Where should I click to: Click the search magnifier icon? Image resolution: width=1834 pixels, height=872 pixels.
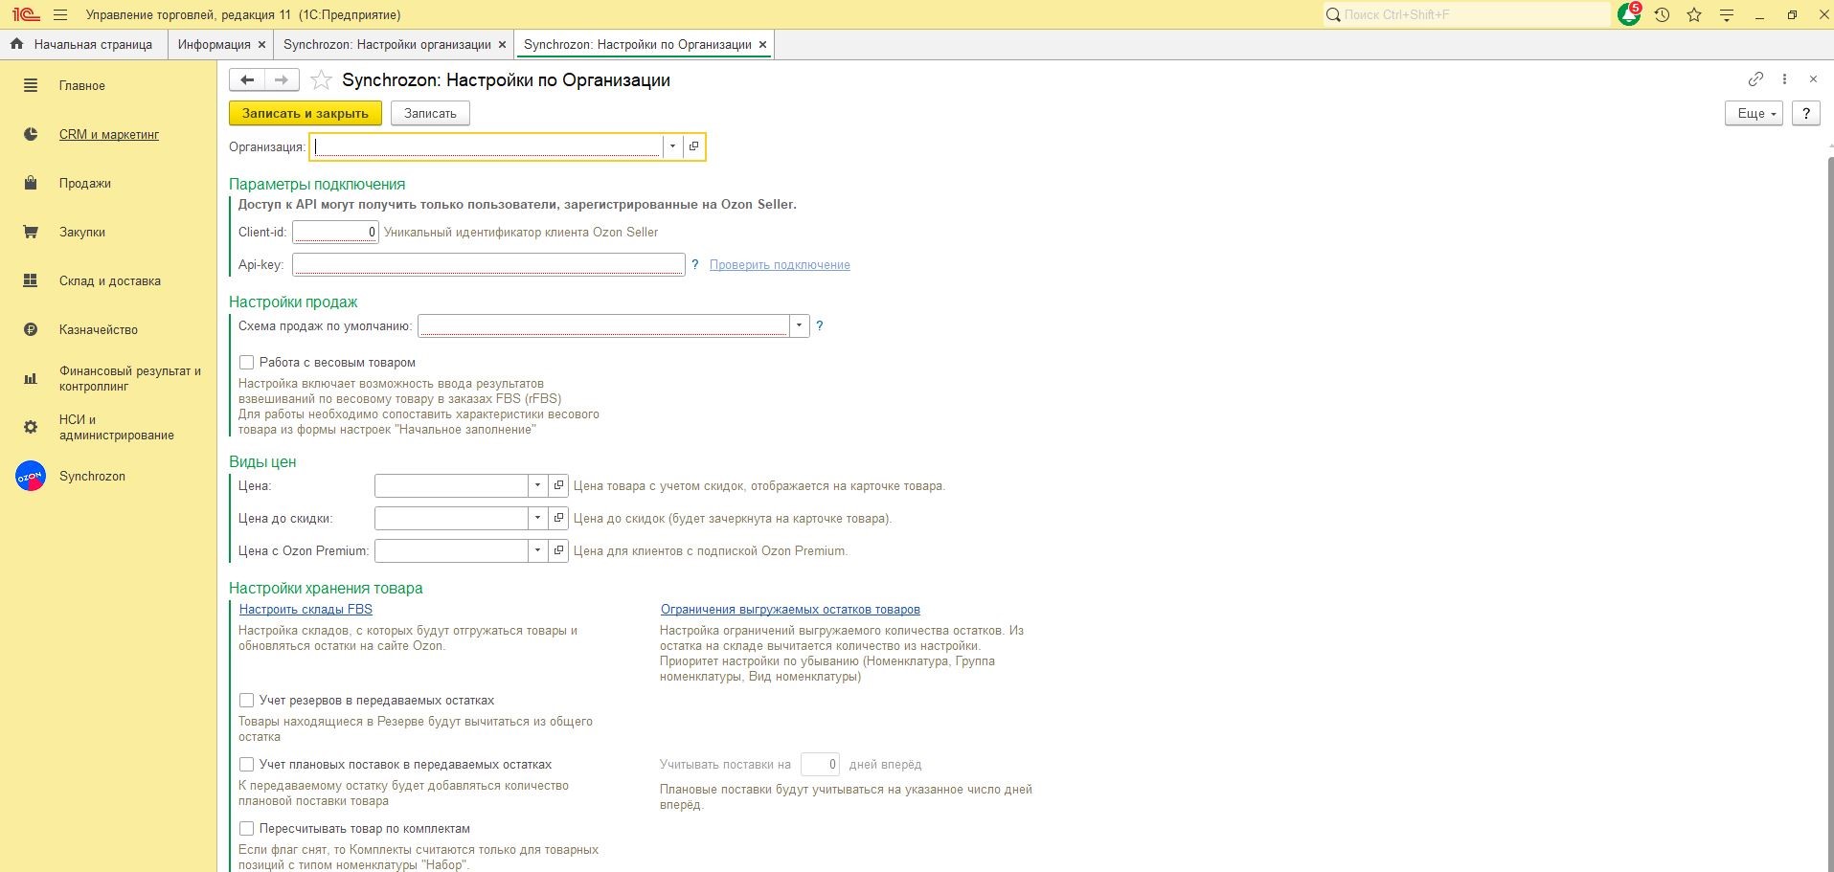pyautogui.click(x=1333, y=15)
